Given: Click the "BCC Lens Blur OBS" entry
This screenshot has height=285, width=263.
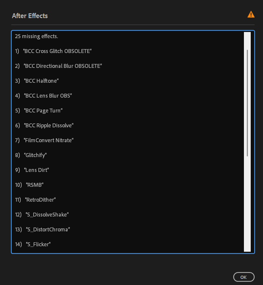Looking at the screenshot, I should pos(48,96).
